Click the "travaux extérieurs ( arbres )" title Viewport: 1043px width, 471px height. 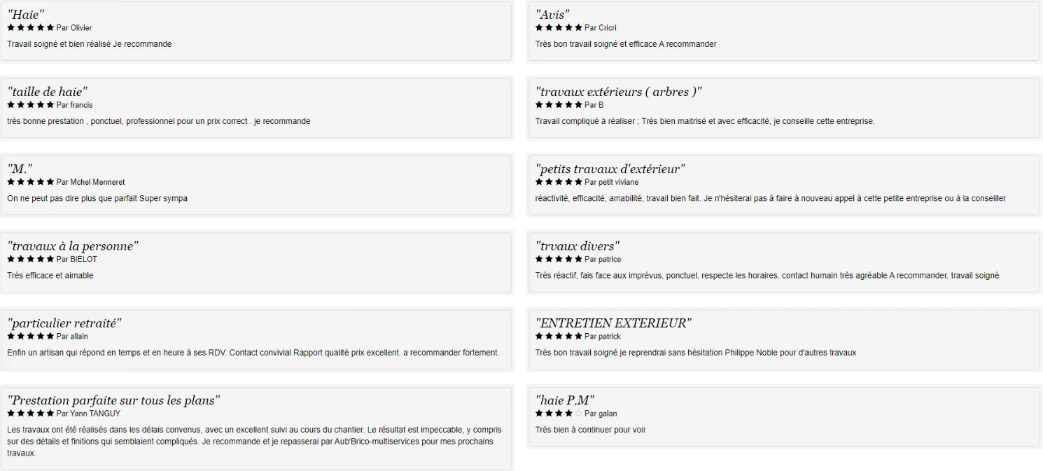(x=618, y=92)
